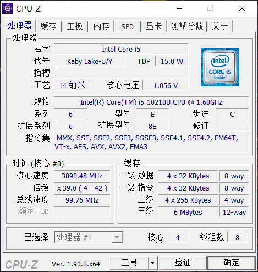Click the TDP value 15.0 W
The width and height of the screenshot is (258, 272).
[x=172, y=61]
